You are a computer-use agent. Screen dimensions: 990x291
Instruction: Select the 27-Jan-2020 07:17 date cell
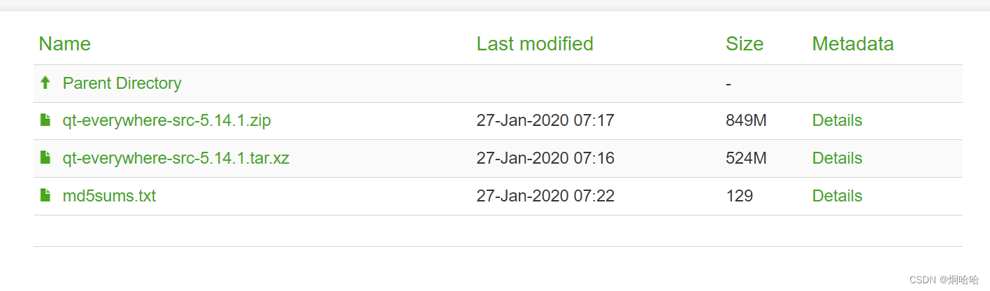click(x=545, y=120)
